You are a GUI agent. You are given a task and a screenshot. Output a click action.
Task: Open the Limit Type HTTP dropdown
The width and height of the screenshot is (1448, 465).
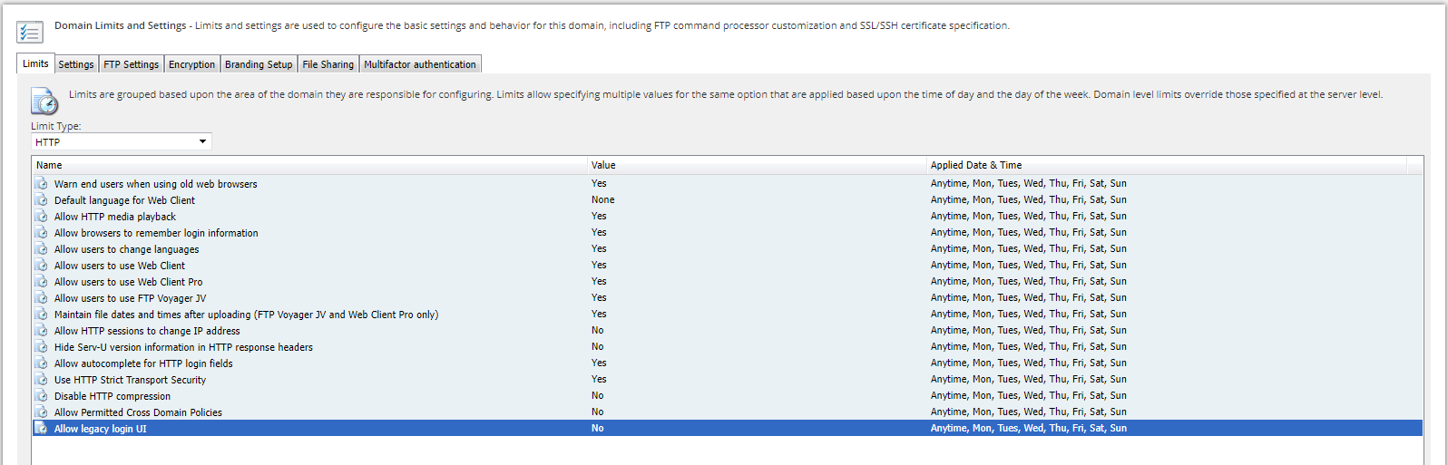(x=122, y=142)
